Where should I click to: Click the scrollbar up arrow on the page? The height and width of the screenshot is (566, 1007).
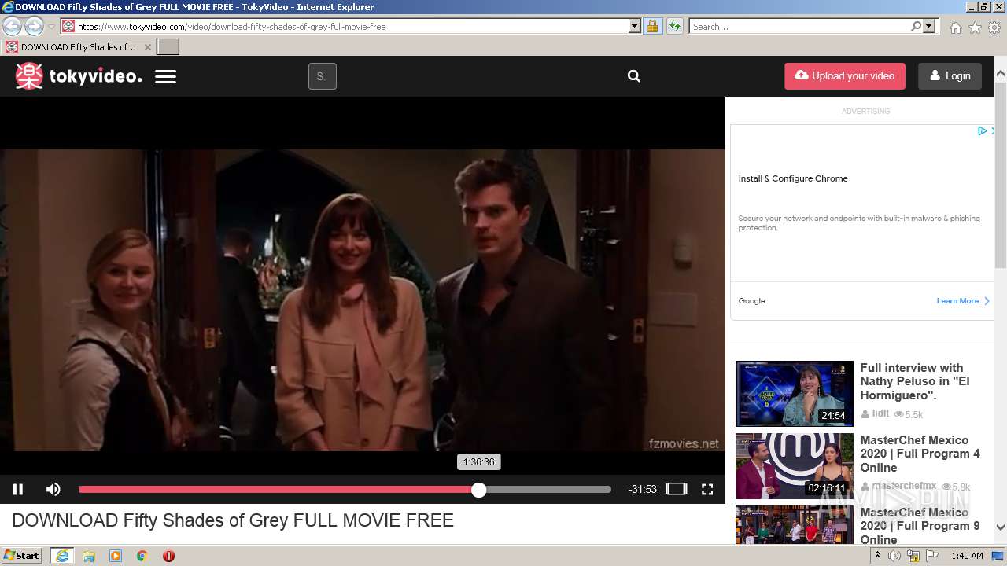pos(1001,74)
